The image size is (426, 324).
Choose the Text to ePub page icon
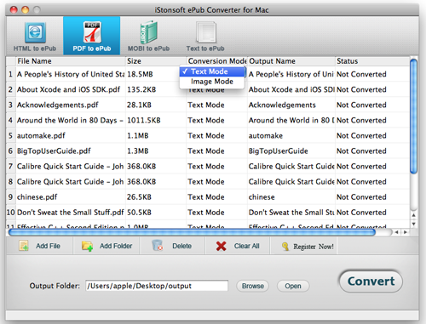(x=205, y=32)
